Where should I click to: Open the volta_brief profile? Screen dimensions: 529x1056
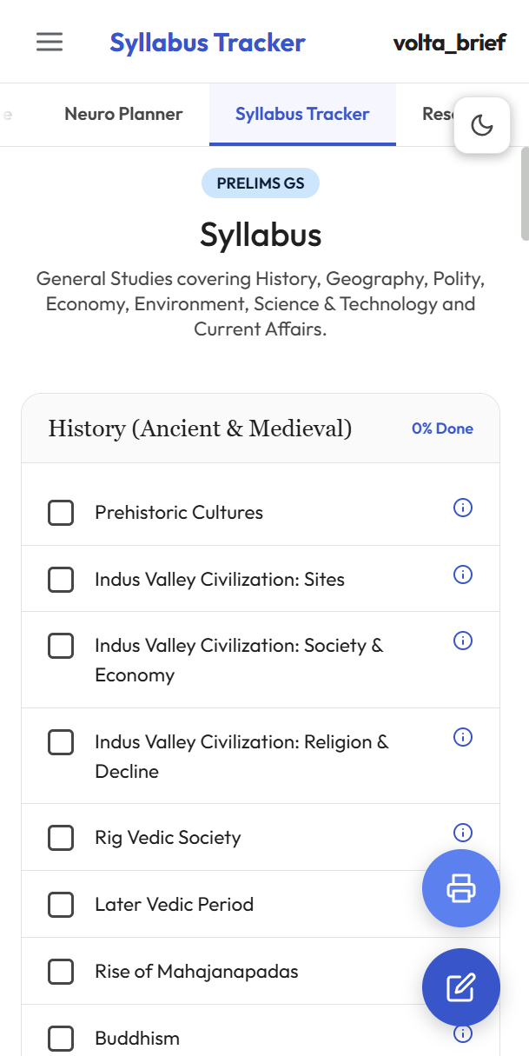point(450,42)
